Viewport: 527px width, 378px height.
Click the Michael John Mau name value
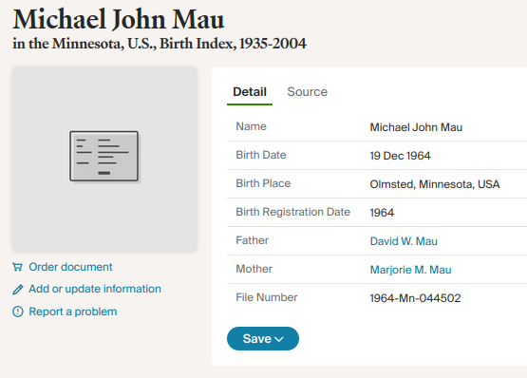[416, 127]
